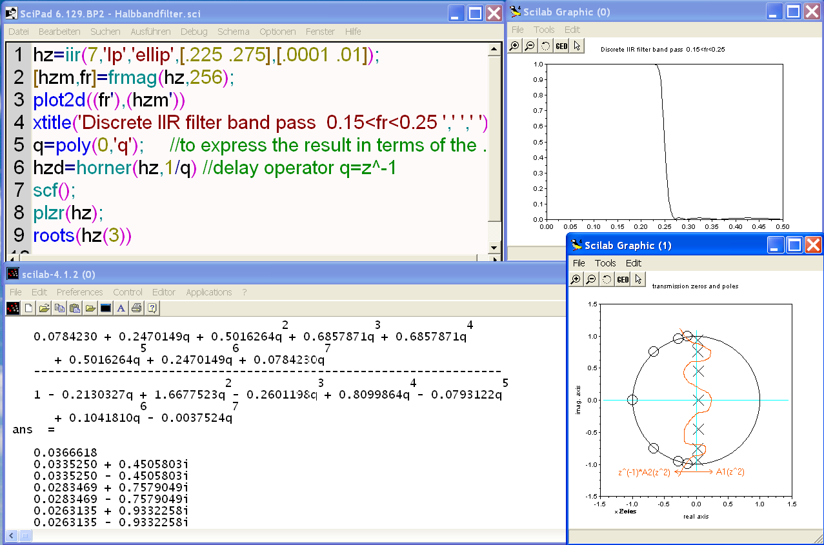Click 3D rotate icon in Graphic (0) window
Viewport: 824px width, 545px height.
(x=545, y=46)
